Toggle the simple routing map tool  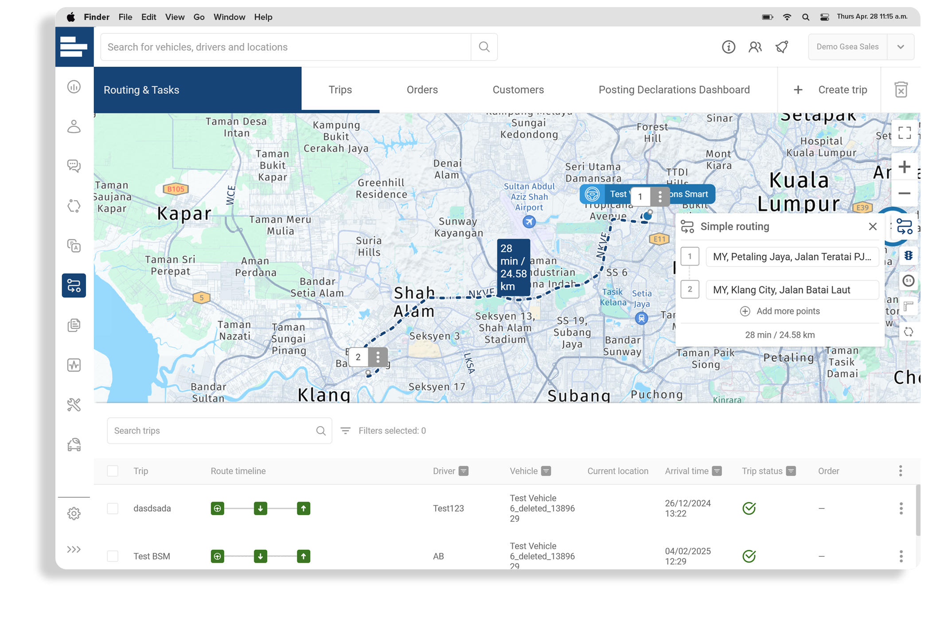pyautogui.click(x=905, y=227)
